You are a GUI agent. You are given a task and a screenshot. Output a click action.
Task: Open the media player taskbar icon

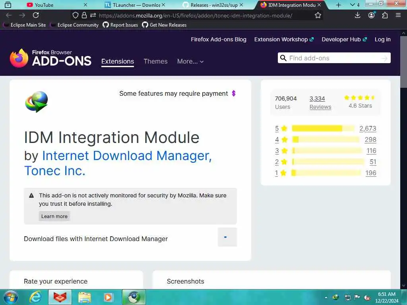click(x=108, y=297)
